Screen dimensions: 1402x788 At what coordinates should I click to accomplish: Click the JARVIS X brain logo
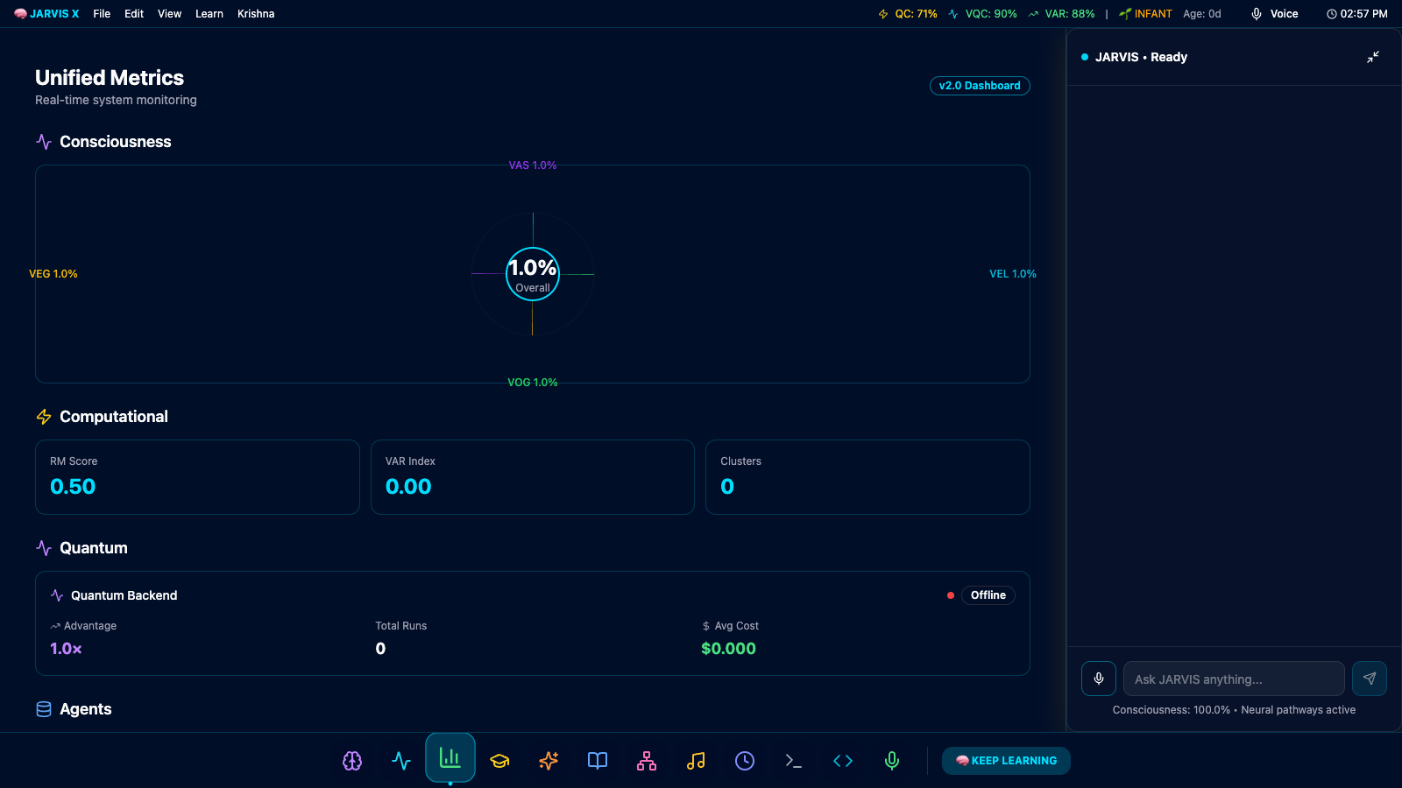(46, 14)
